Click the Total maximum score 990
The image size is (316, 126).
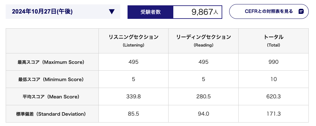[273, 62]
